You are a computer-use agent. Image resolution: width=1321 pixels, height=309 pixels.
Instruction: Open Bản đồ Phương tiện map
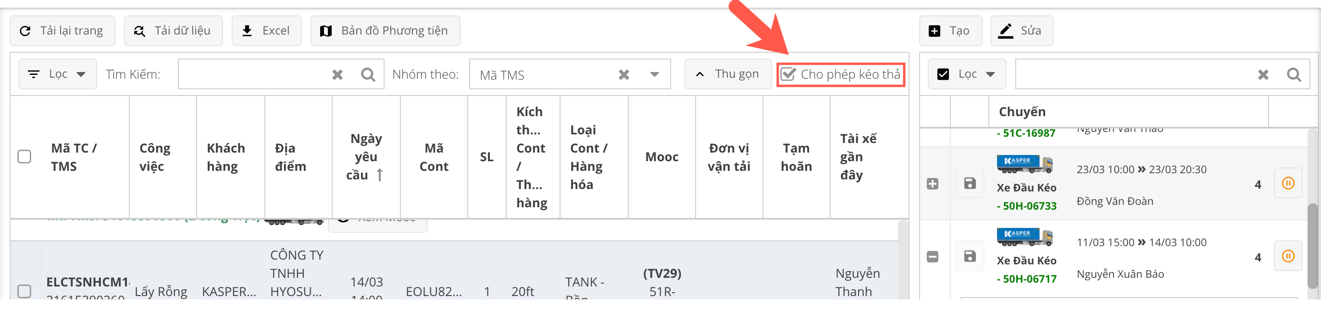[x=385, y=31]
